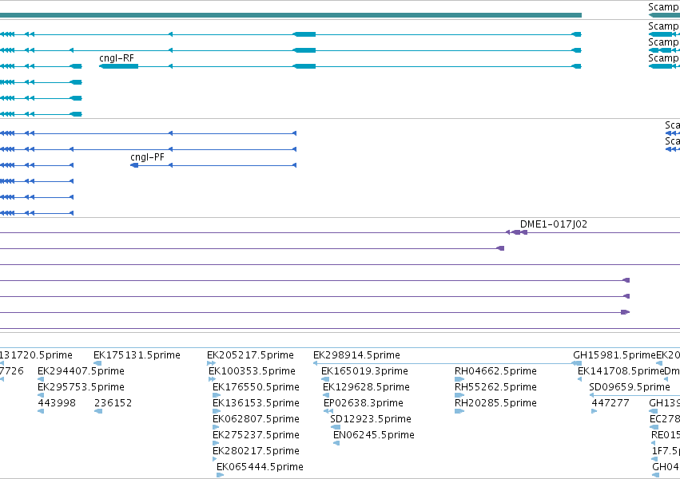Viewport: 680px width, 479px height.
Task: Click EK065444.5prime arrow glyph
Action: coord(220,475)
